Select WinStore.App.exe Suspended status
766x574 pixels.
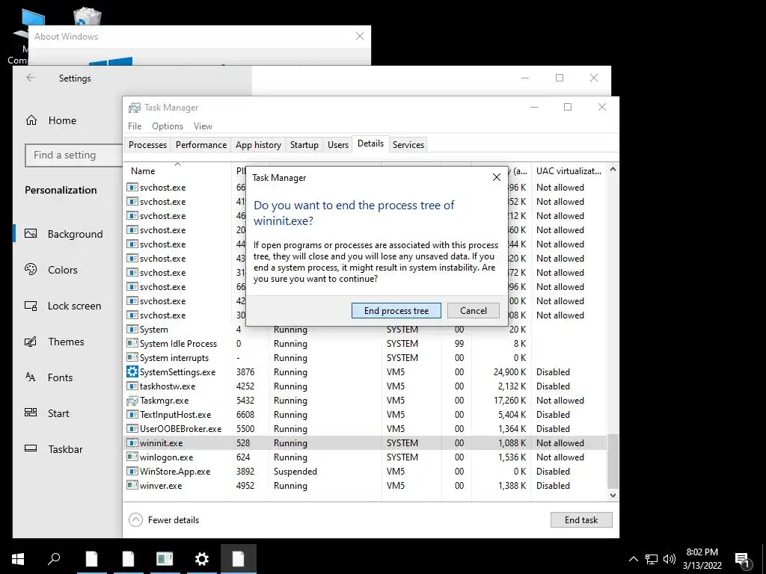pyautogui.click(x=295, y=472)
